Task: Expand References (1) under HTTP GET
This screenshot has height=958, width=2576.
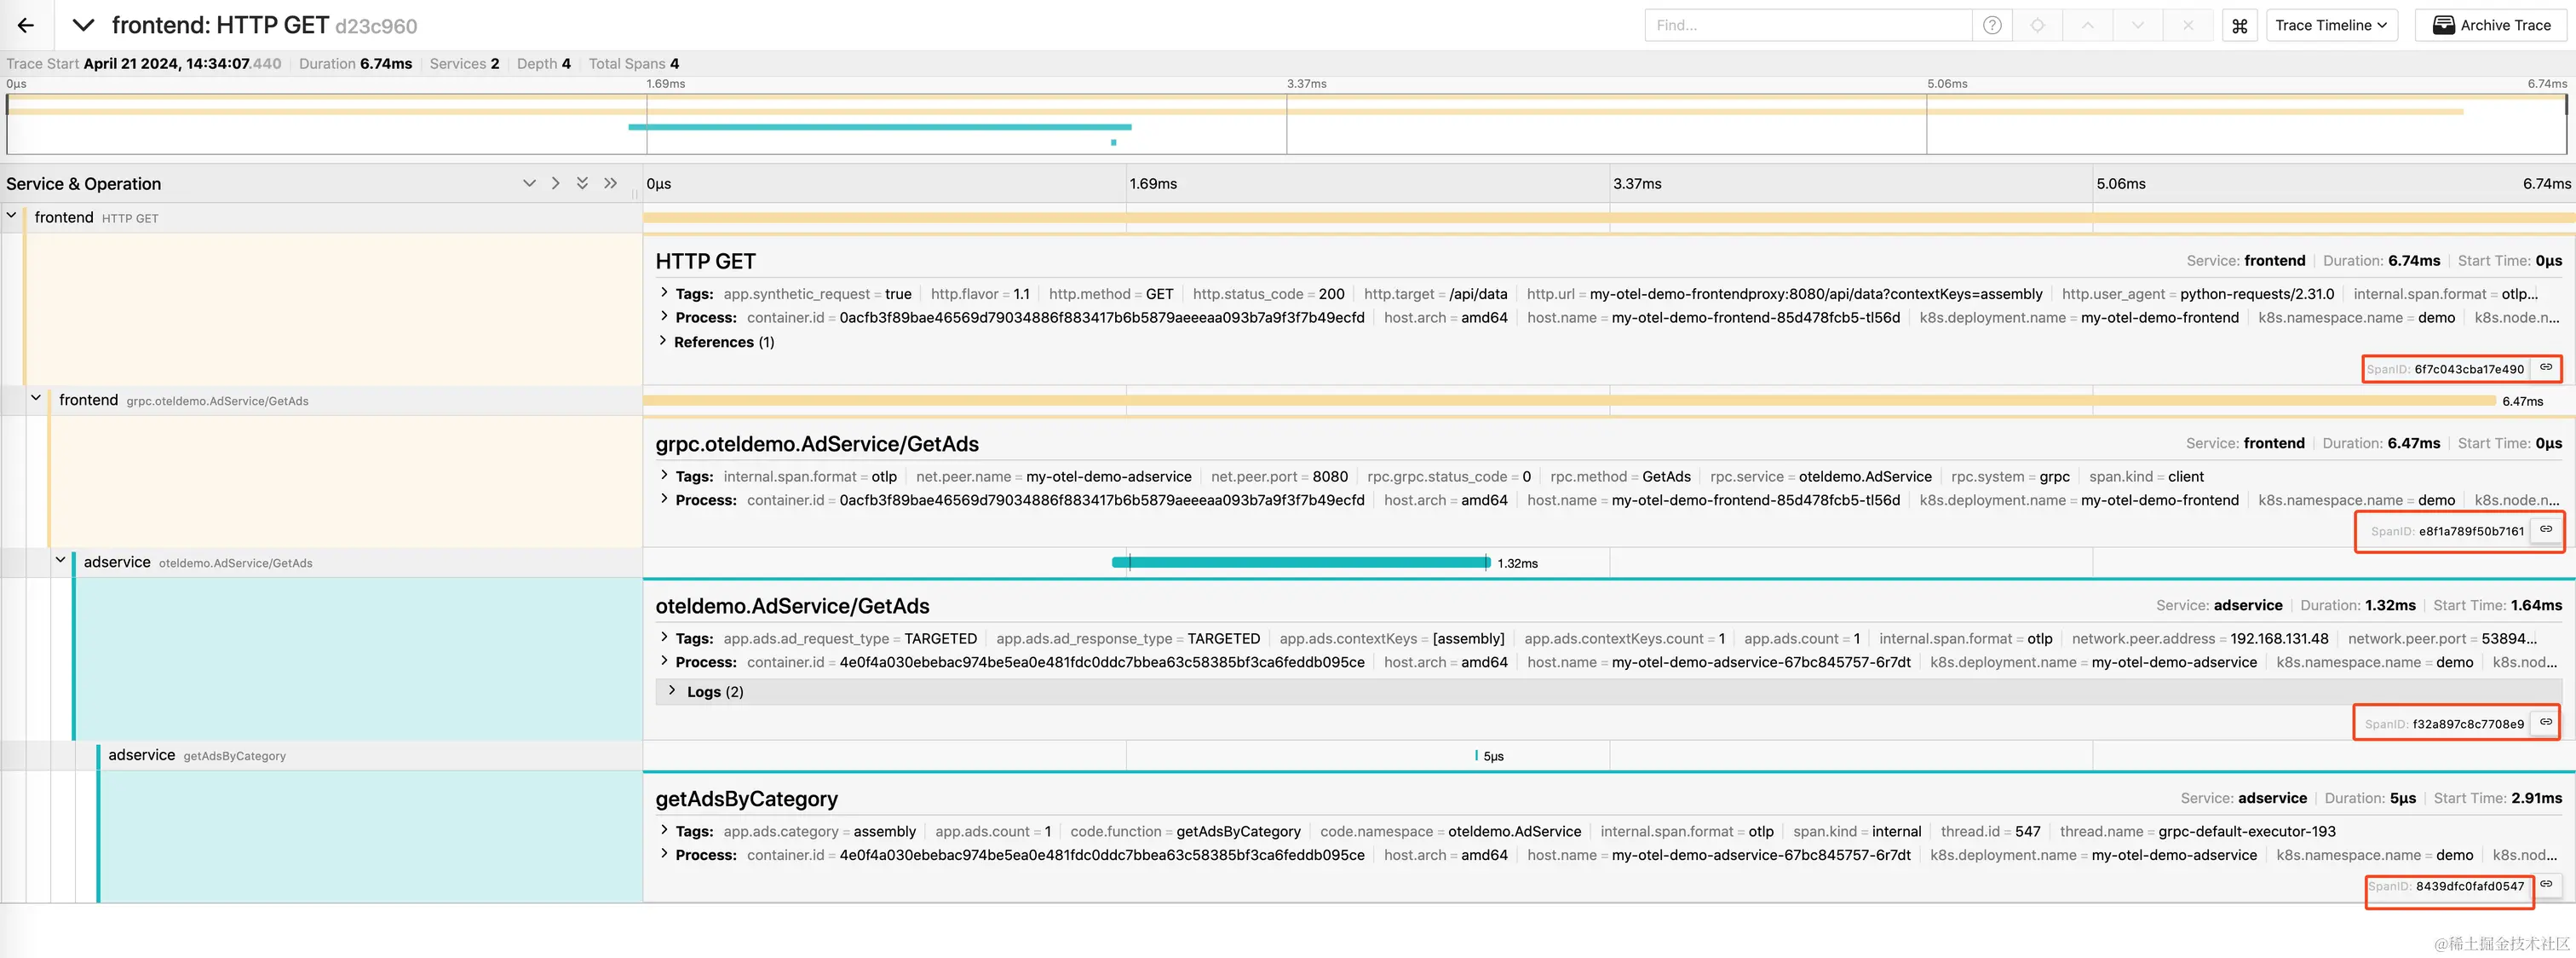Action: (714, 343)
